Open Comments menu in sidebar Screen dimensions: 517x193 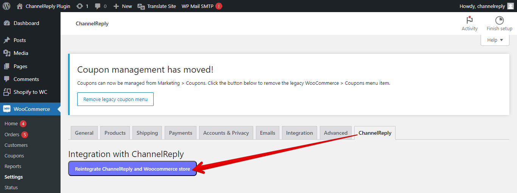tap(26, 79)
